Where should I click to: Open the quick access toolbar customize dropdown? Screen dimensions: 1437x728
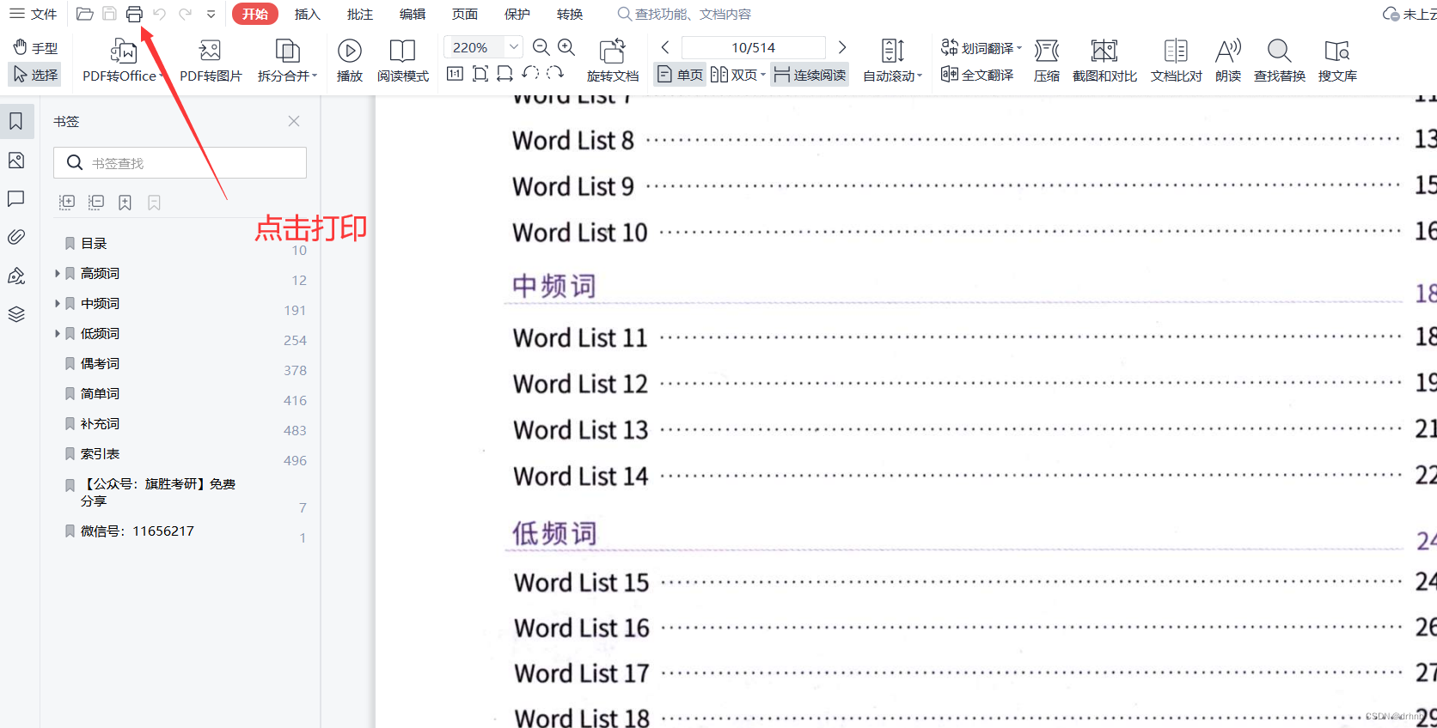(211, 15)
